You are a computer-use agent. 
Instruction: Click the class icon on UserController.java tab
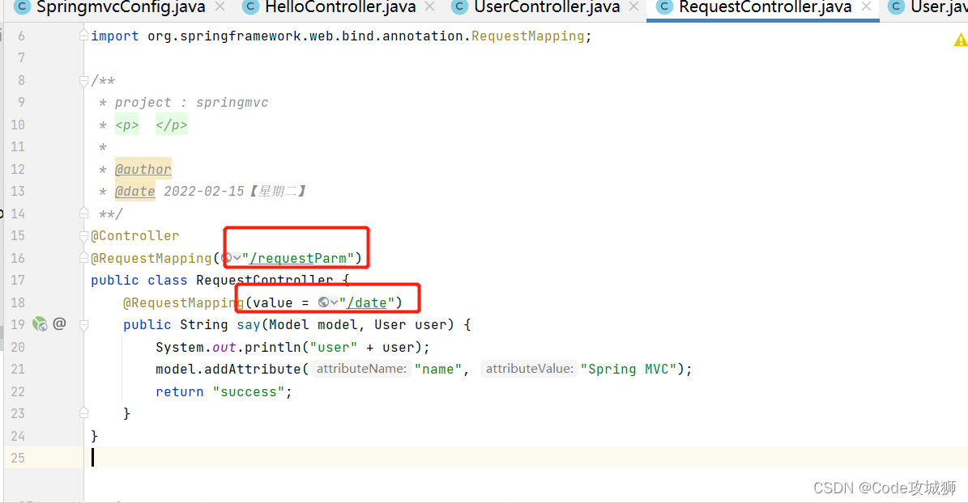click(459, 6)
